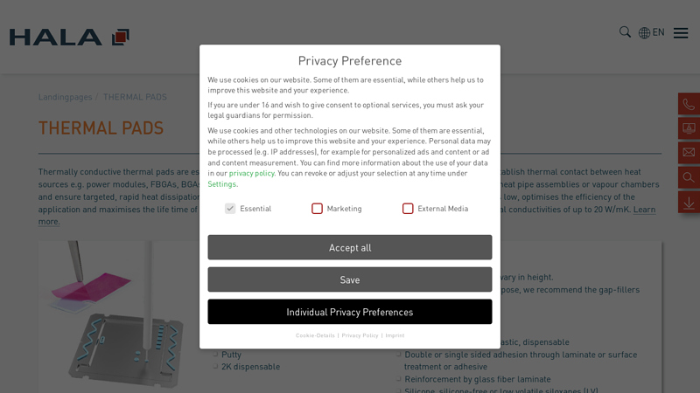
Task: Click the monitor icon in red sidebar
Action: point(689,128)
